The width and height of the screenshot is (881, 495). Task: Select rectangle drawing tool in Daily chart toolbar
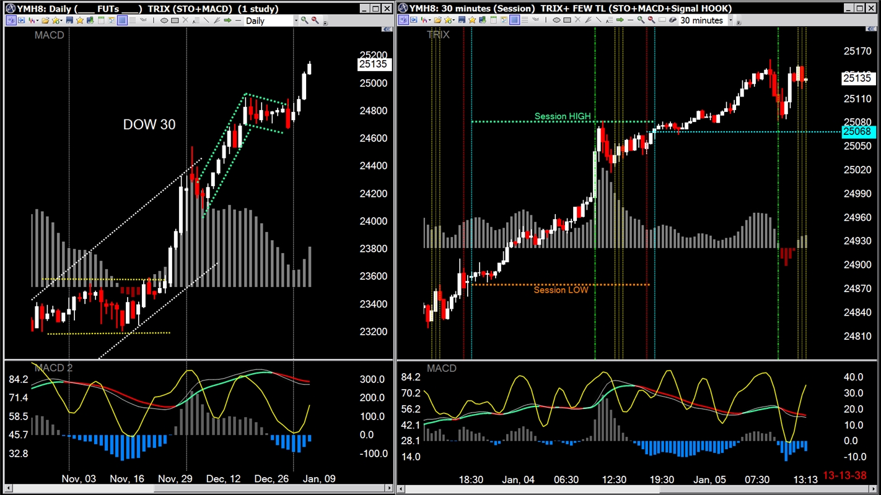tap(175, 20)
